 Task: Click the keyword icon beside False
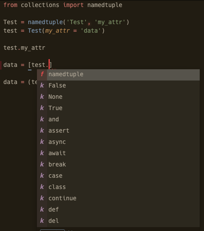pyautogui.click(x=42, y=86)
